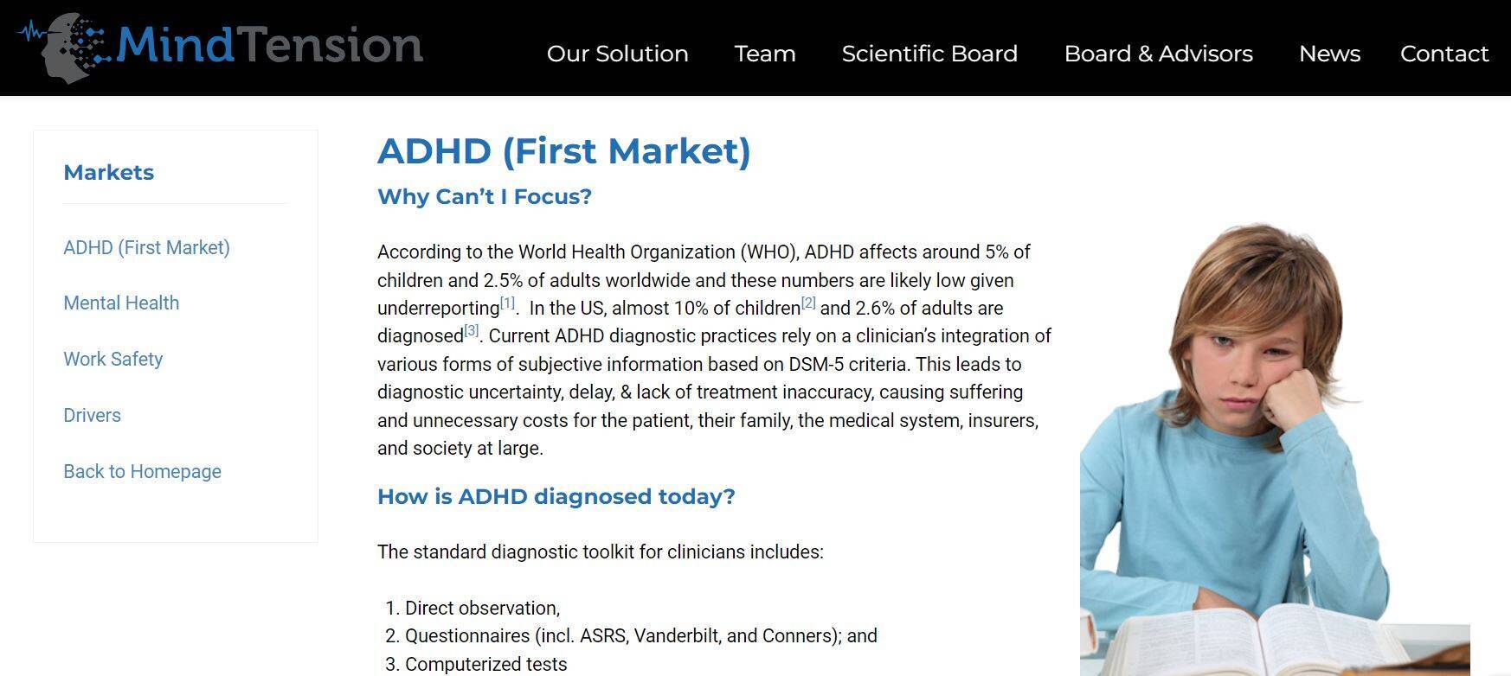The height and width of the screenshot is (676, 1511).
Task: Click the Contact menu item
Action: (x=1443, y=54)
